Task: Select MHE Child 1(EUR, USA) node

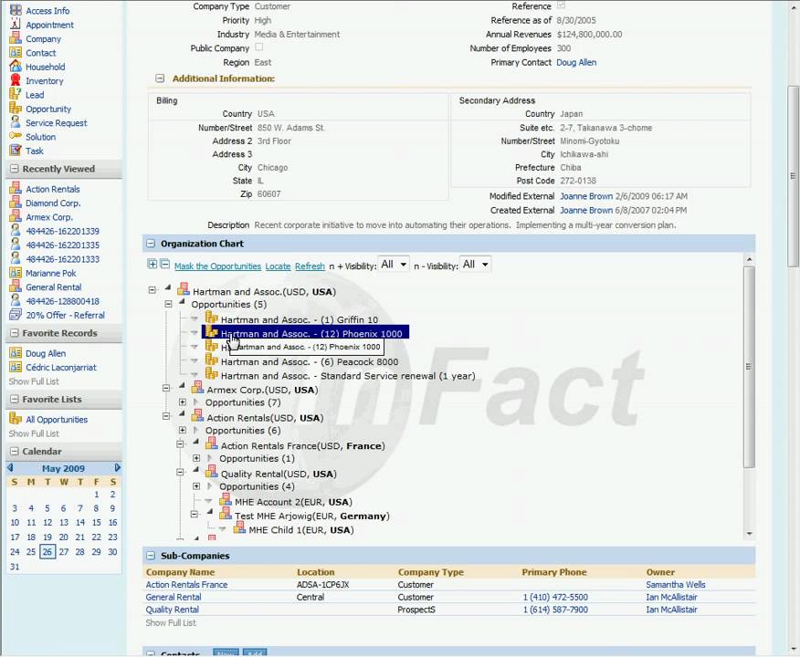Action: pos(301,530)
